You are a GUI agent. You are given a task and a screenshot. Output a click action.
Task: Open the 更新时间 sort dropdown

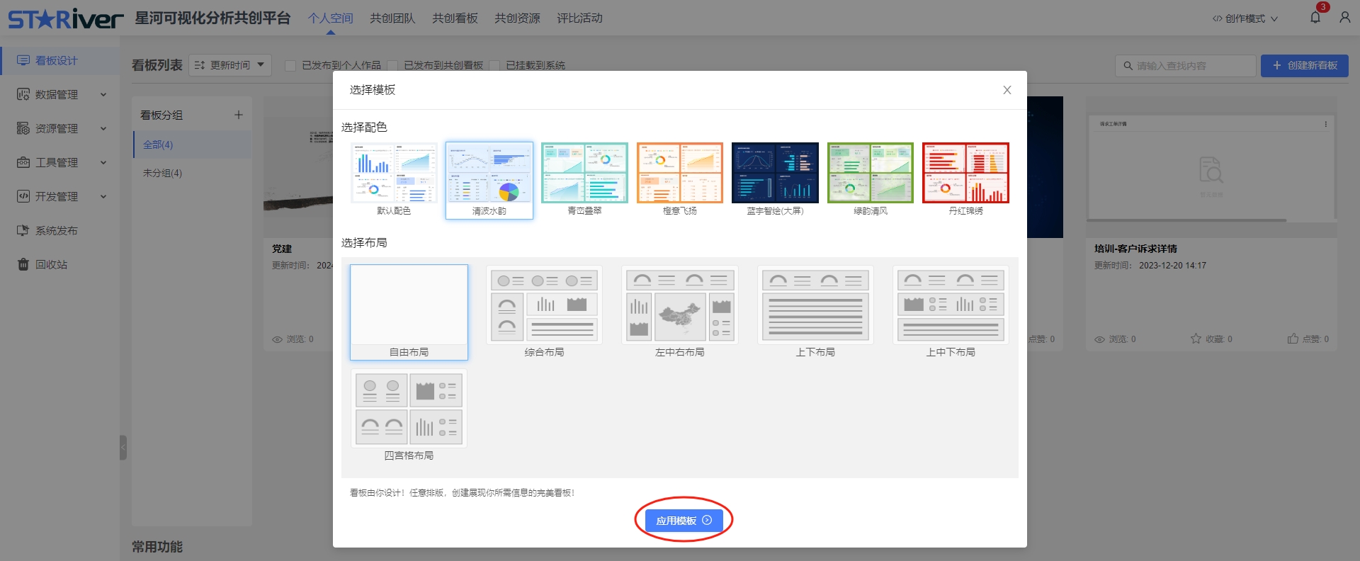230,65
